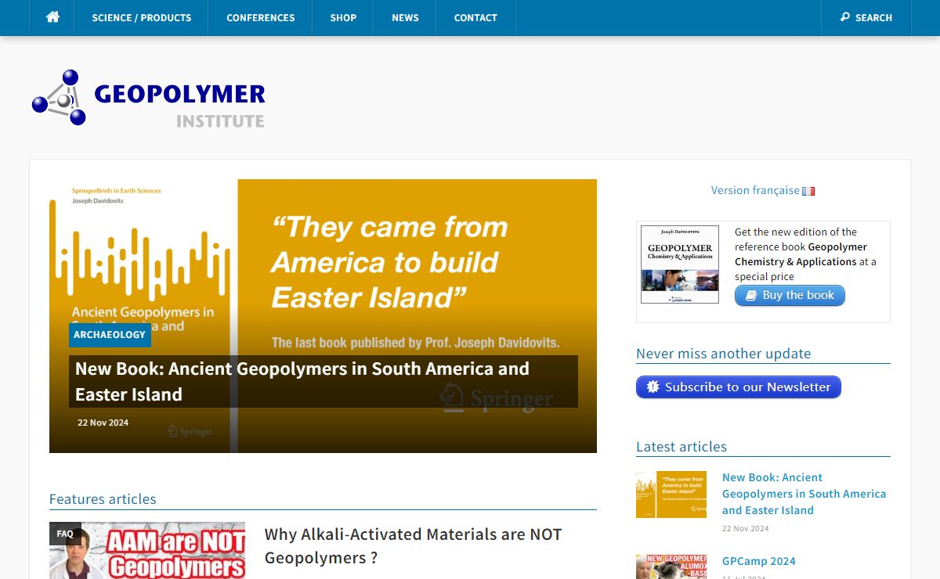The height and width of the screenshot is (579, 940).
Task: Click the FAQ tag on the thumbnail
Action: coord(65,534)
